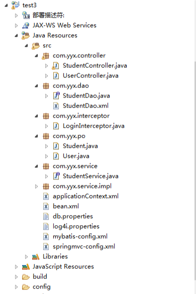The width and height of the screenshot is (196, 294).
Task: Click the springmvc-config.xml file icon
Action: click(46, 247)
